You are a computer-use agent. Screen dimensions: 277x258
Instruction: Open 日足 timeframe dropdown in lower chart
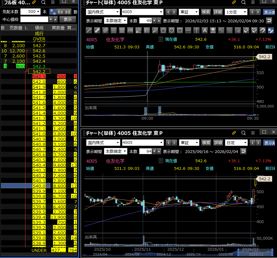236,143
